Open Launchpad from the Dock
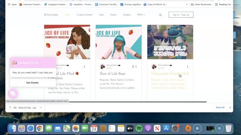Screen dimensions: 241x135 (21, 128)
